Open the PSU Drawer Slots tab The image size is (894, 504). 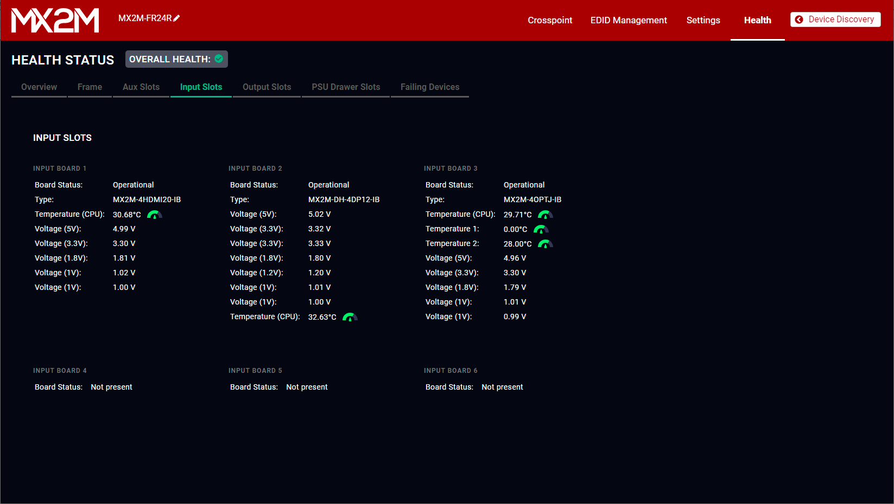(x=346, y=87)
